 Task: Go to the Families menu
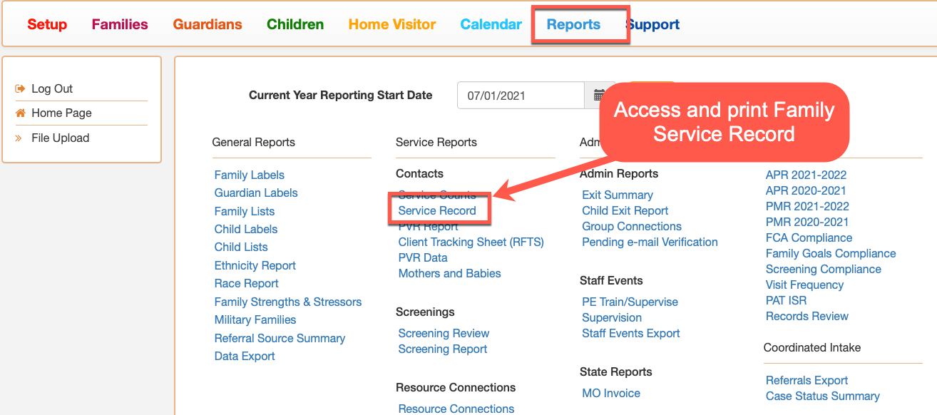[120, 24]
